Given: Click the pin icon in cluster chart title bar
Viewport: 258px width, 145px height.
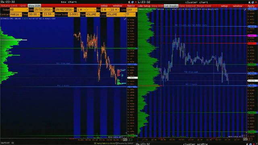Looking at the screenshot, I should point(250,2).
